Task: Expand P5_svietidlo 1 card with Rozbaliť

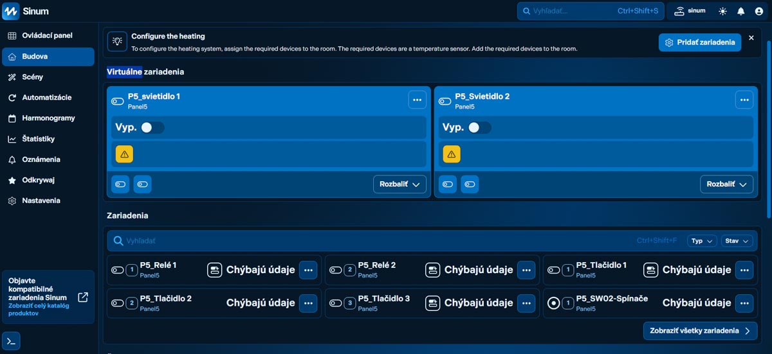Action: [x=400, y=184]
